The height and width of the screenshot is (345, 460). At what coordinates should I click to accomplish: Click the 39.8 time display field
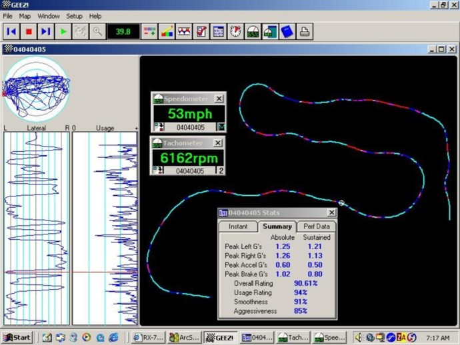tap(123, 31)
